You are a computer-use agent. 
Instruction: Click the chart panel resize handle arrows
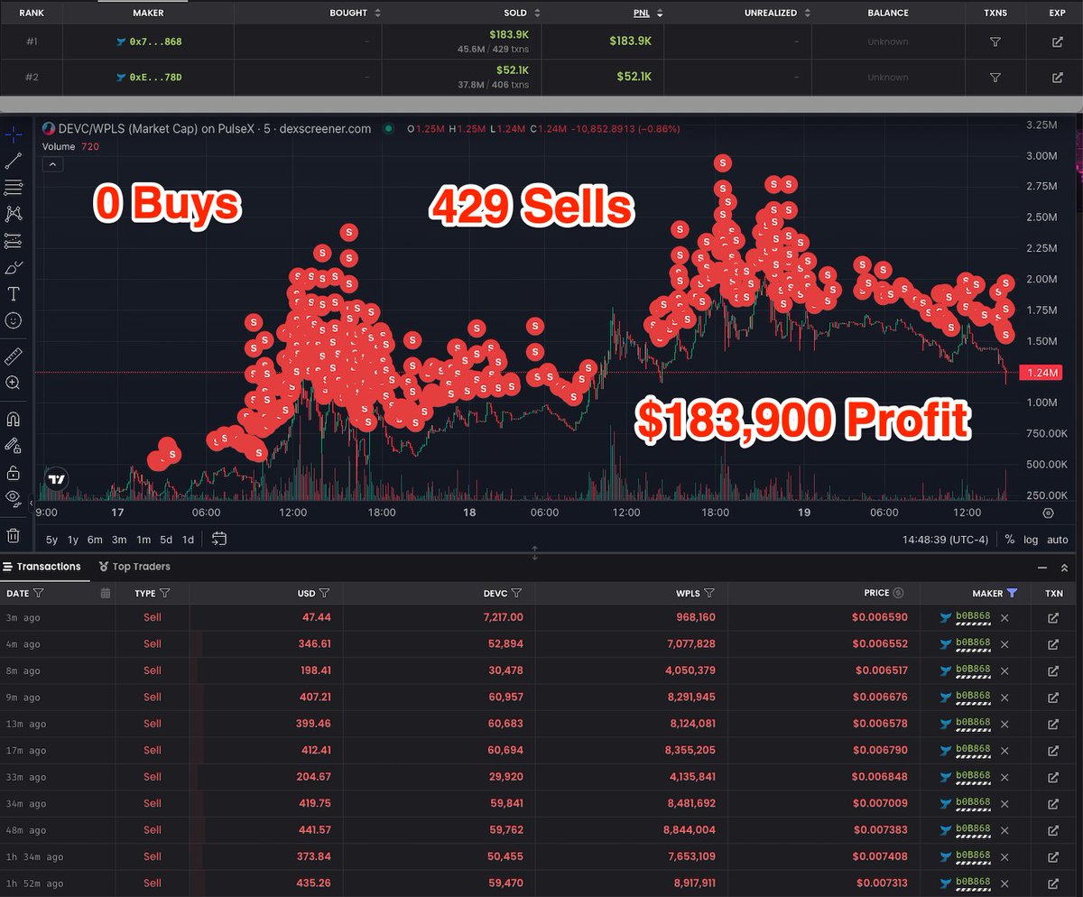coord(534,552)
